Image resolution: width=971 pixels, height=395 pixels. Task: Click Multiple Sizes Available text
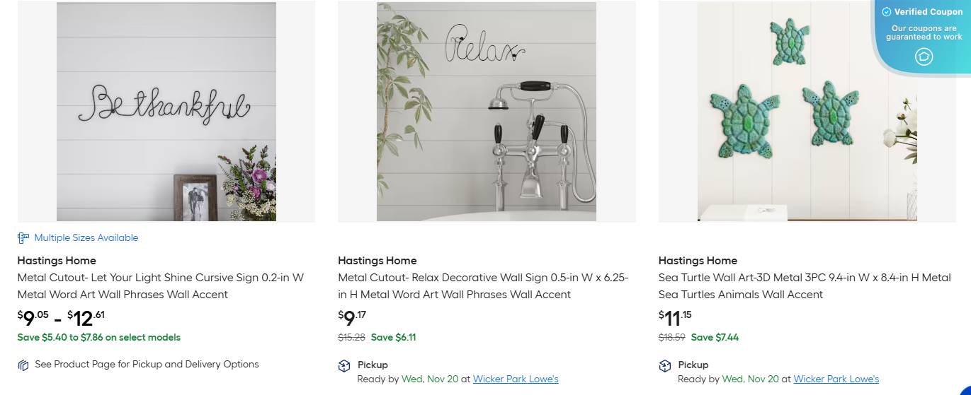point(86,238)
